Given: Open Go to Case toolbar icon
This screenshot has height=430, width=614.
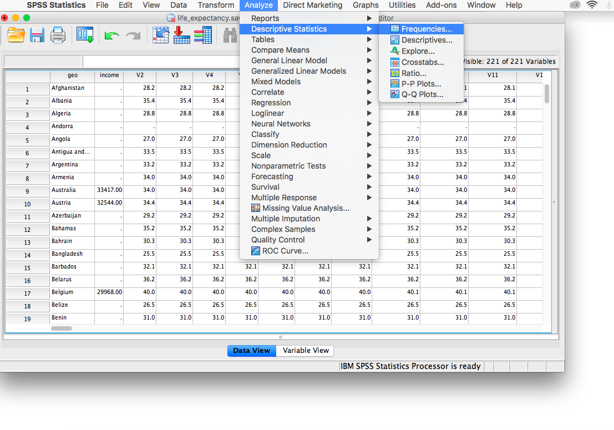Looking at the screenshot, I should [160, 36].
